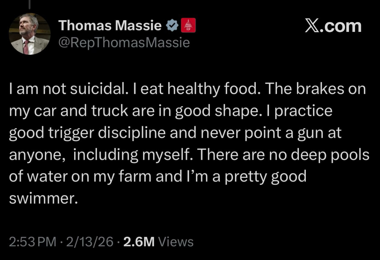Click the X.com watermark logo
This screenshot has width=380, height=260.
[333, 26]
